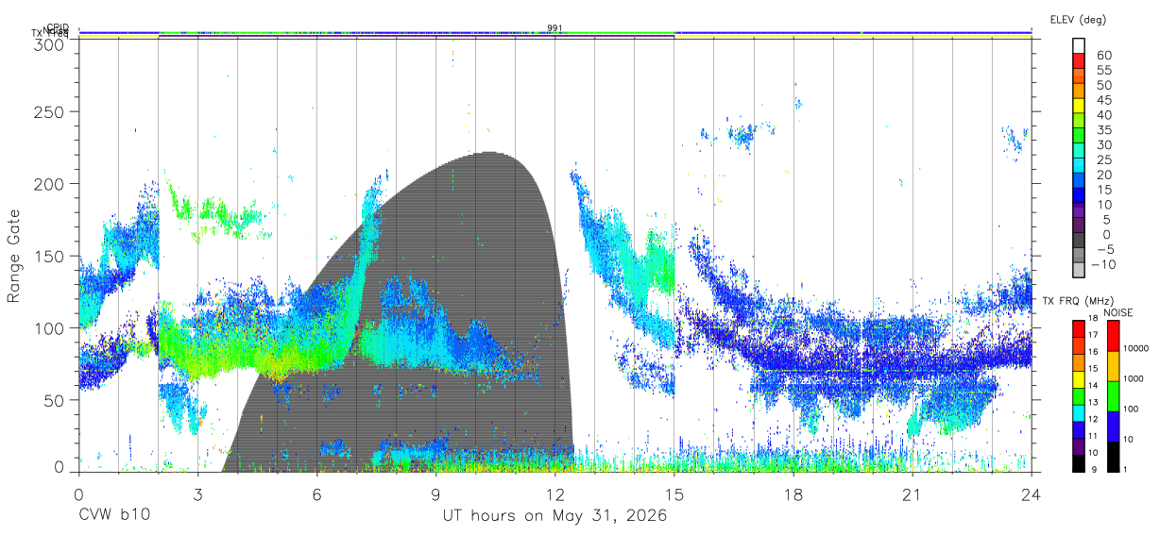Click the '35' label on ELEV bar
The height and width of the screenshot is (535, 1160).
point(1103,129)
